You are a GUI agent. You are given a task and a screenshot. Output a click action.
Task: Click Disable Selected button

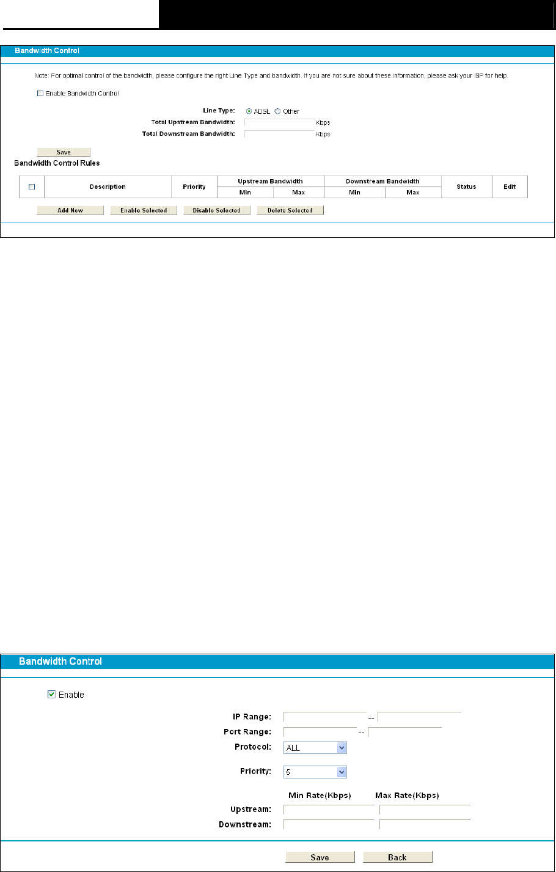click(x=217, y=210)
